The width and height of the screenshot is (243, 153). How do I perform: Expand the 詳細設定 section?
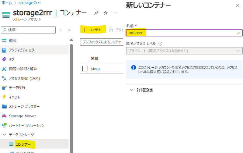click(142, 90)
